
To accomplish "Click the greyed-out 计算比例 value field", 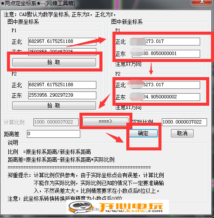I will (56, 122).
